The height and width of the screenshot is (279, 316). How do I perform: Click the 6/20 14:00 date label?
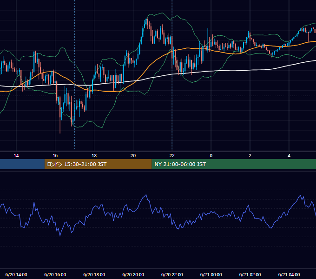[x=16, y=274]
